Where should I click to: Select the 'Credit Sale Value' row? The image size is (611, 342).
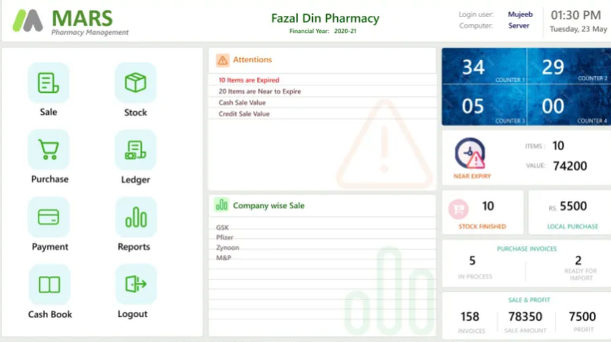tap(322, 114)
